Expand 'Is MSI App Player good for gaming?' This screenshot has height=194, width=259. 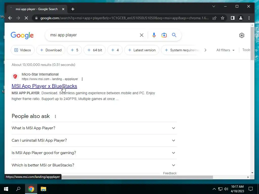[94, 153]
